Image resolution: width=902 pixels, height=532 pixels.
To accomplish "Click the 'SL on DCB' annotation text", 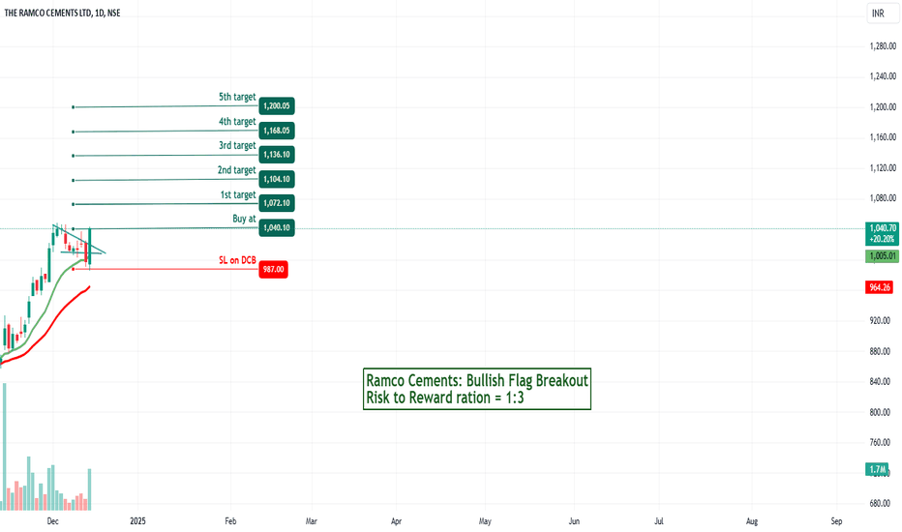I will [x=237, y=260].
